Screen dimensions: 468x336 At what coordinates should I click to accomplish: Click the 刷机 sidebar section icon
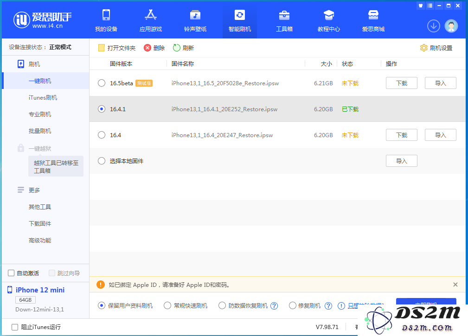coord(20,64)
